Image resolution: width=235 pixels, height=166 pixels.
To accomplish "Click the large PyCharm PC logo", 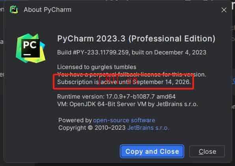I will (x=31, y=48).
